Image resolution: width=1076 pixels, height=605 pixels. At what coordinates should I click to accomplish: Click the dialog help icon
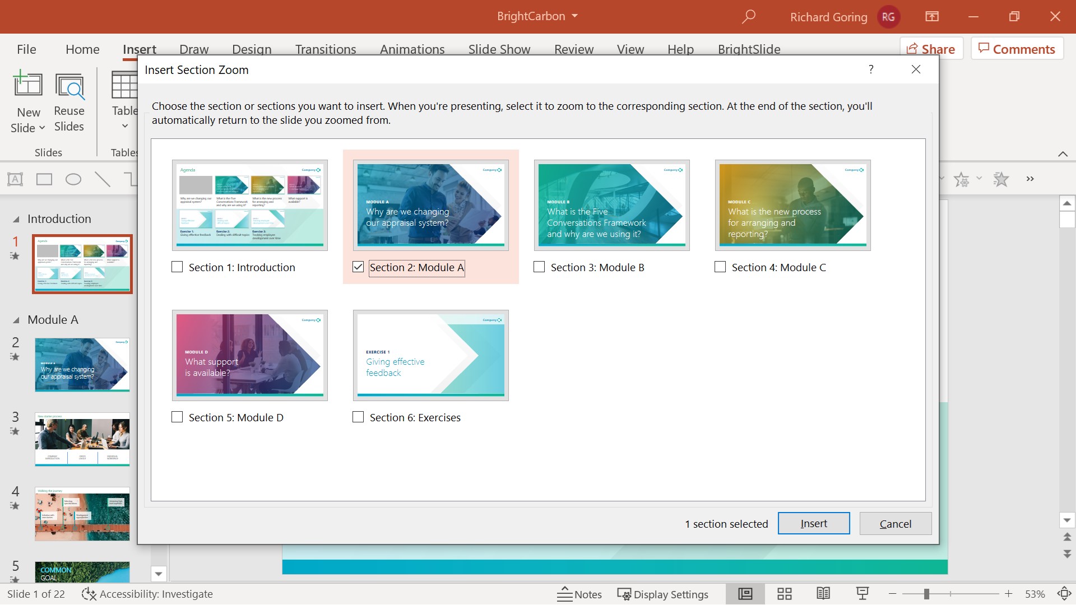pyautogui.click(x=871, y=69)
